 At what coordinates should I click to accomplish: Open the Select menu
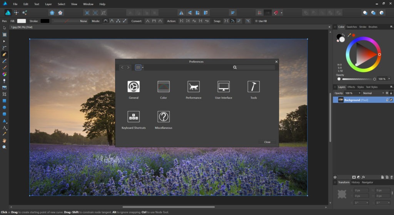point(61,4)
